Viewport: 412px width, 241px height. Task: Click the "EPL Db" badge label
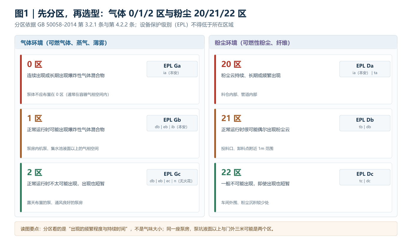[365, 120]
